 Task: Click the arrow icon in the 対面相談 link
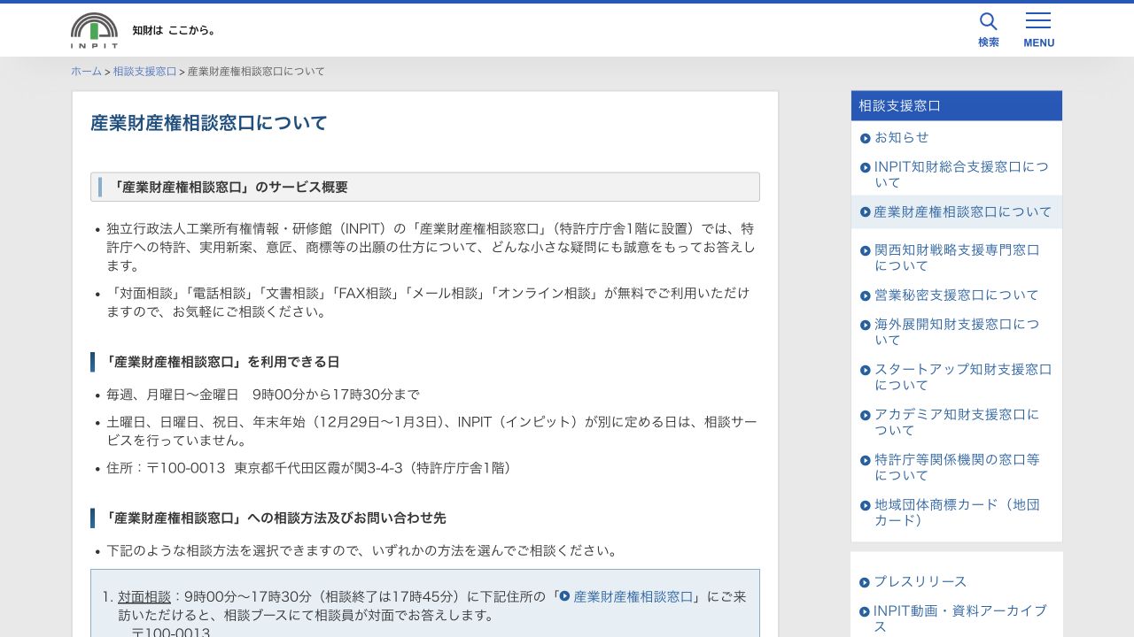click(564, 596)
